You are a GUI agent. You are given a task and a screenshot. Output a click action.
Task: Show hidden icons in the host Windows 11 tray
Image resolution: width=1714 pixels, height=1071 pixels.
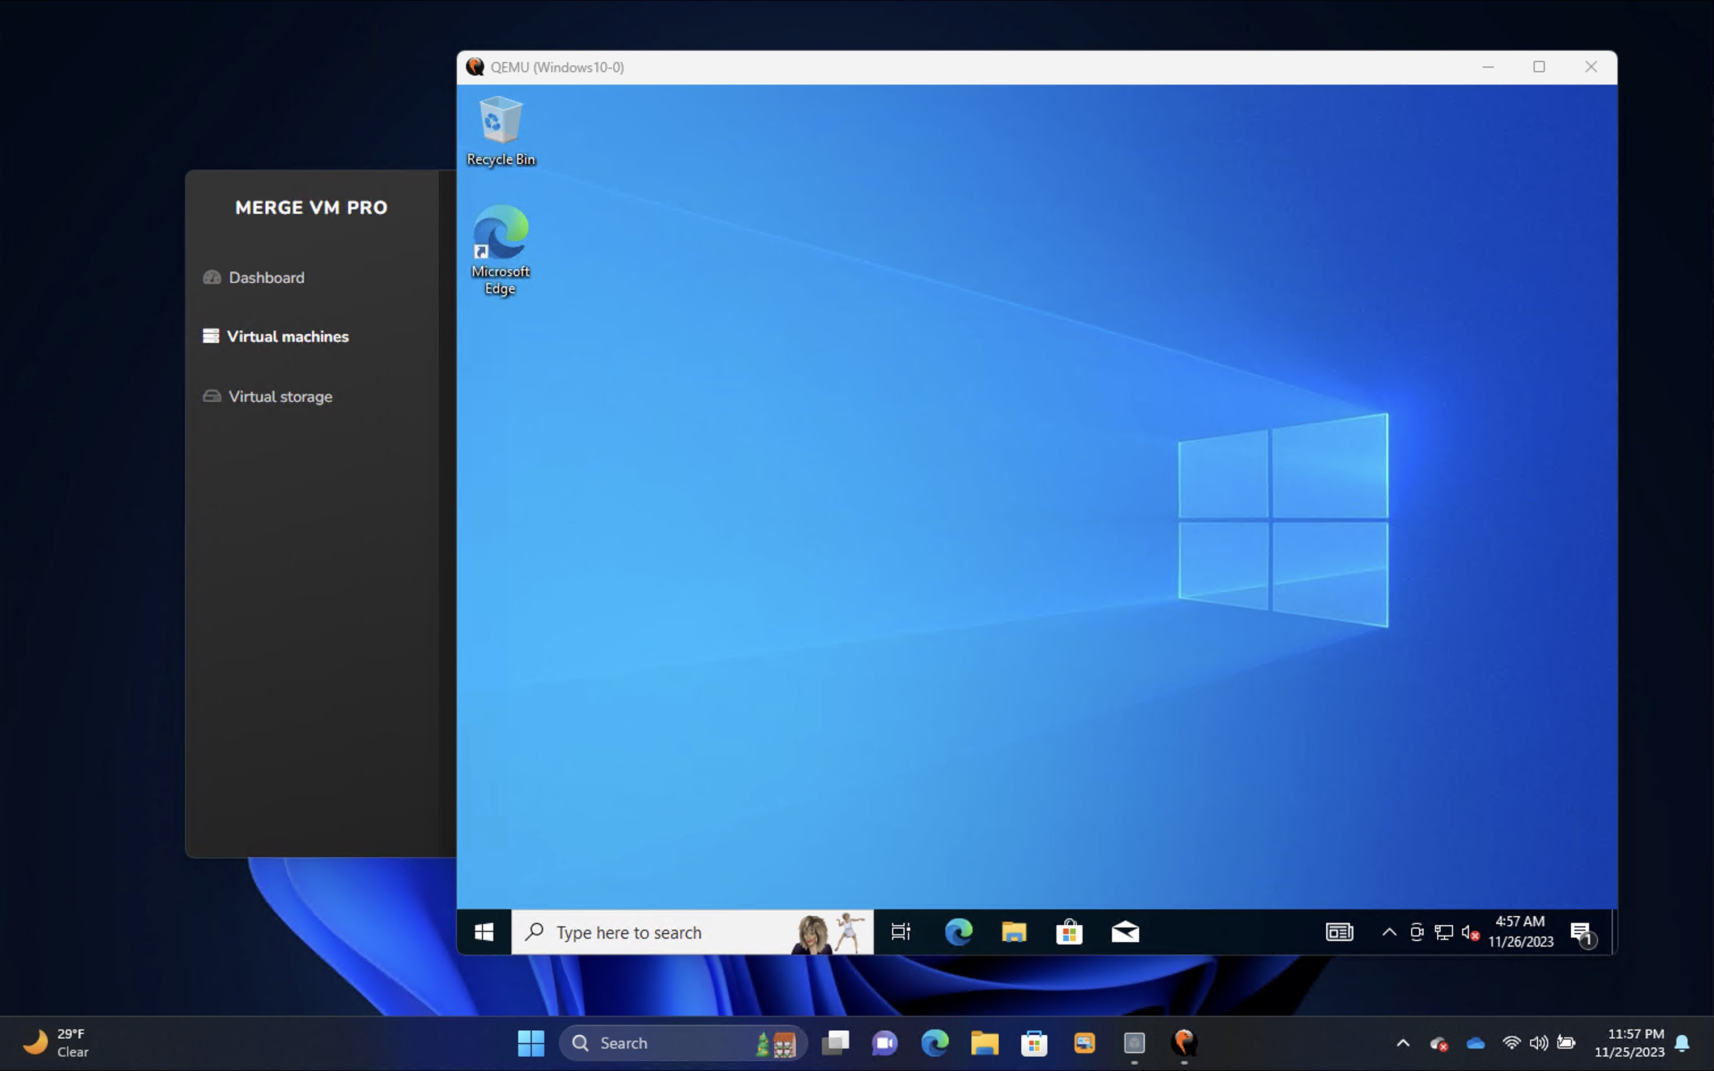pyautogui.click(x=1402, y=1043)
